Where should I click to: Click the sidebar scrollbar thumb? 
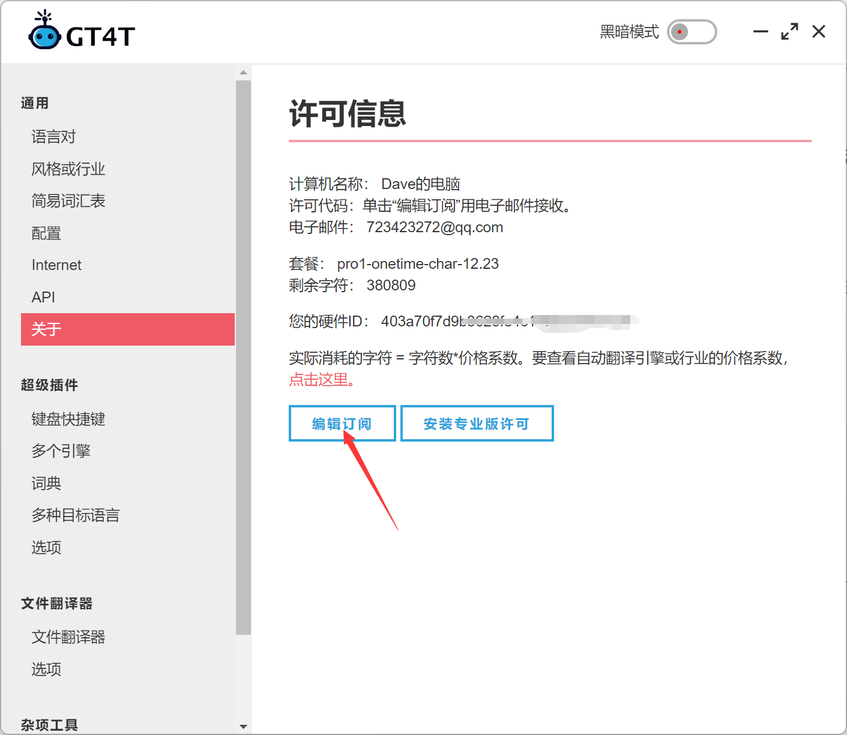[x=243, y=358]
